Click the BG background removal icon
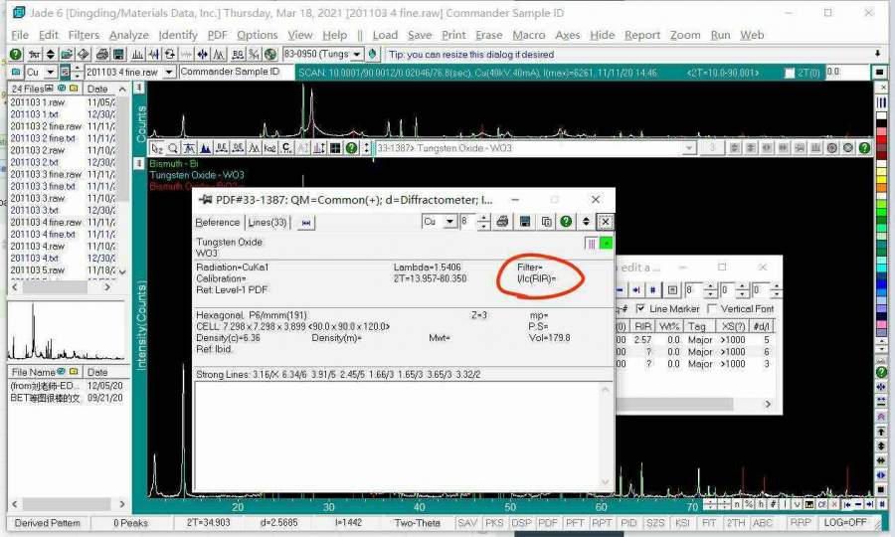The height and width of the screenshot is (537, 895). pyautogui.click(x=238, y=55)
